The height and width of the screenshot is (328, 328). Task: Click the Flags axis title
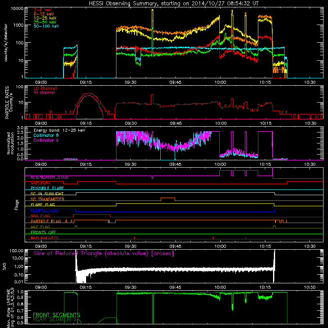(16, 205)
